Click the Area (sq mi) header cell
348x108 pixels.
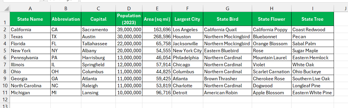(x=157, y=19)
